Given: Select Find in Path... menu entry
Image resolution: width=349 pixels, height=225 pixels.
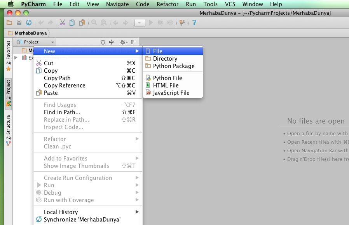Looking at the screenshot, I should click(88, 112).
